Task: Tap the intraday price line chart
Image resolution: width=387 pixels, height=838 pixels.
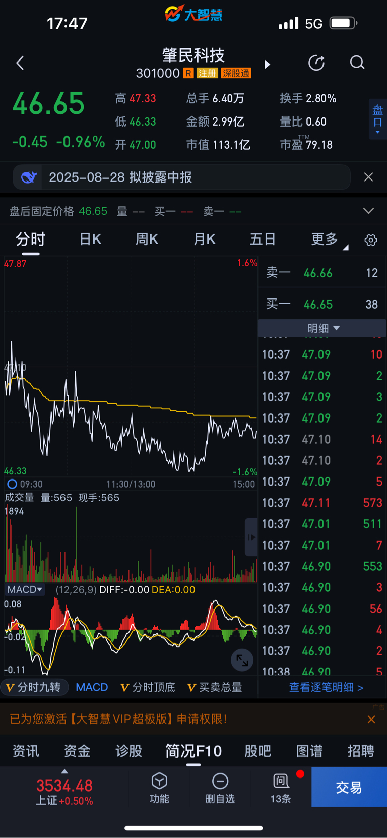Action: tap(131, 367)
